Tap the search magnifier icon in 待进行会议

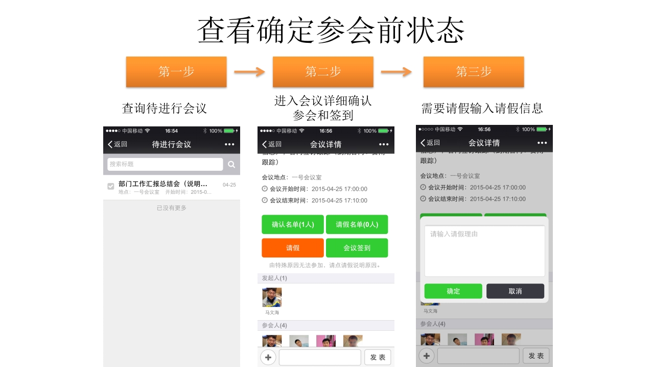tap(231, 164)
